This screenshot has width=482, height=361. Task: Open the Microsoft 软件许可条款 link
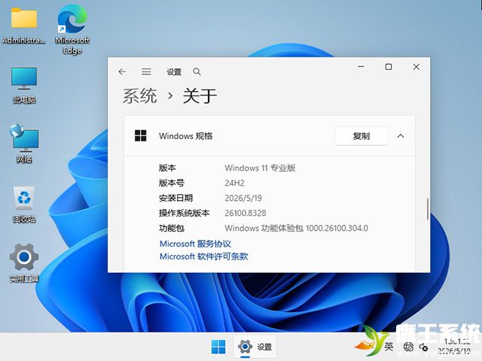pos(204,256)
